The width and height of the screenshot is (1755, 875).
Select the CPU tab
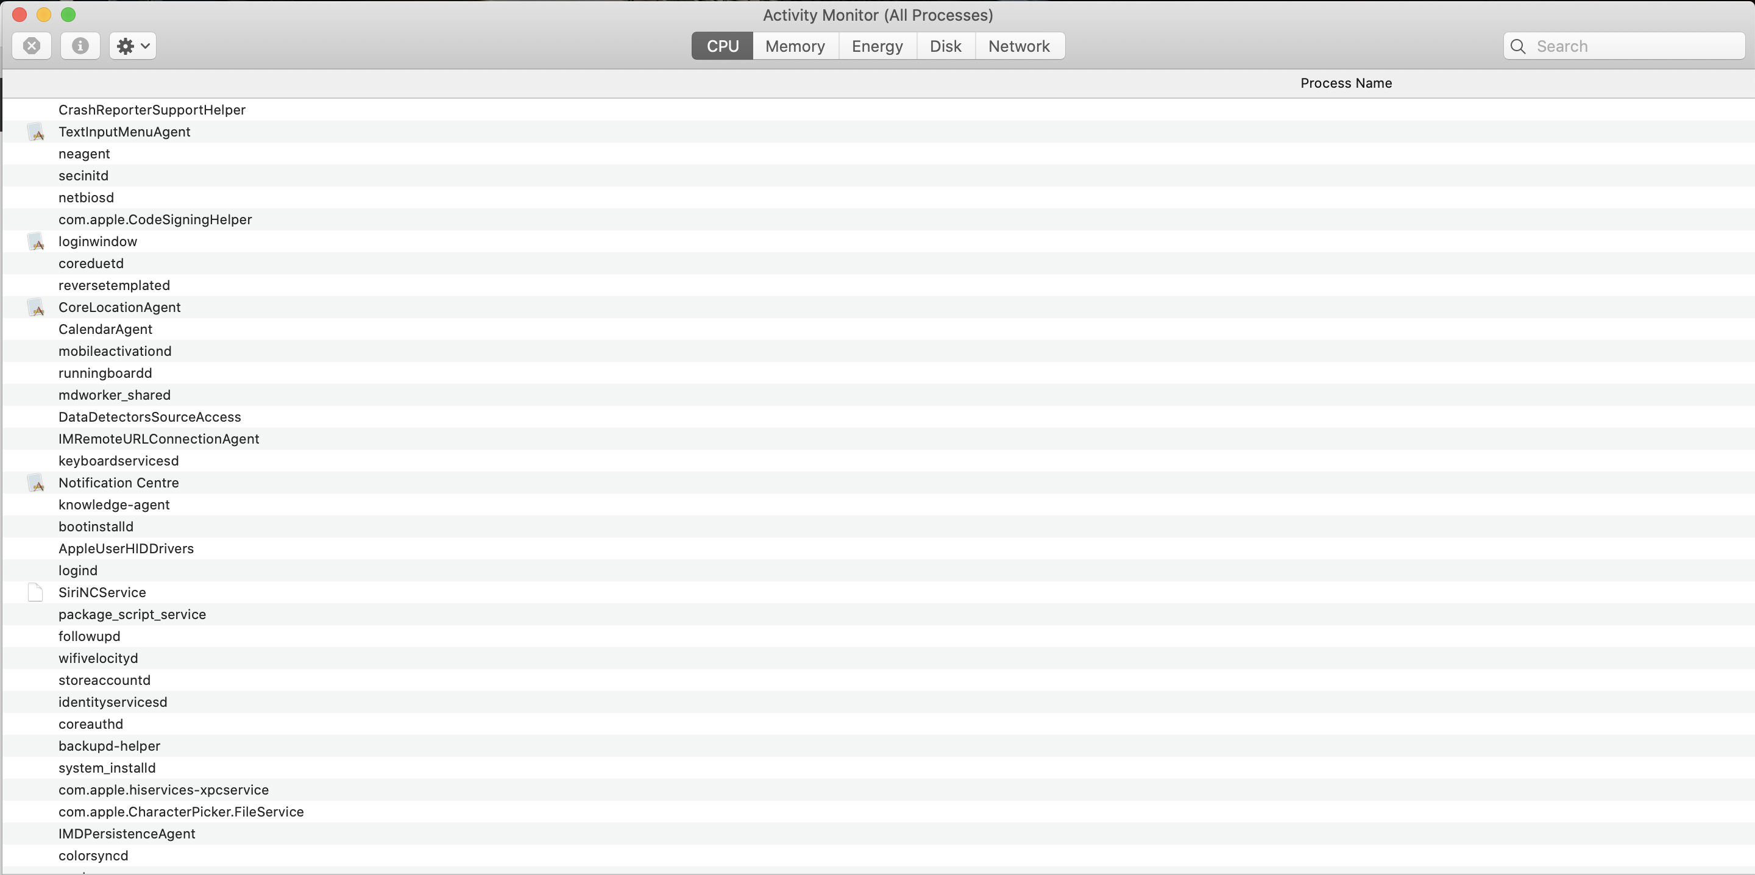(x=722, y=46)
